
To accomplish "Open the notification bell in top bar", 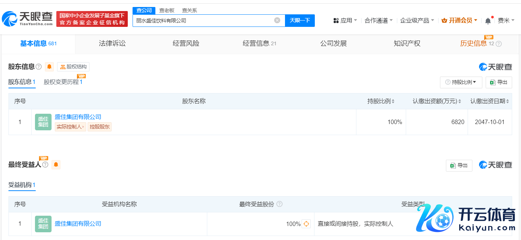I will pos(488,21).
